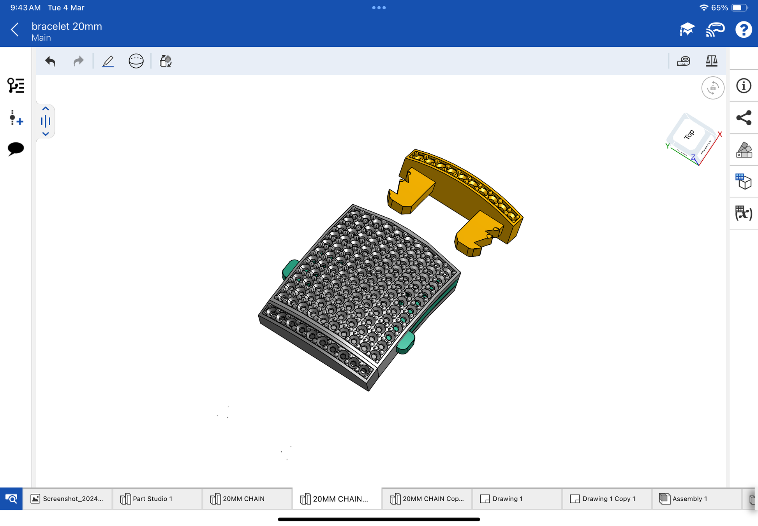Toggle the rotation lock button
The height and width of the screenshot is (526, 758).
(x=712, y=88)
